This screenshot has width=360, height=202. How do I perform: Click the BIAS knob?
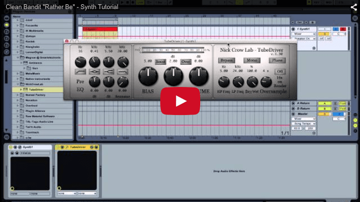coord(148,76)
